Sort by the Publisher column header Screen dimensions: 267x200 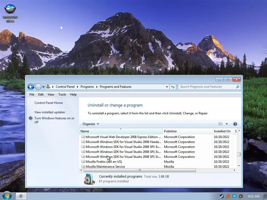187,131
